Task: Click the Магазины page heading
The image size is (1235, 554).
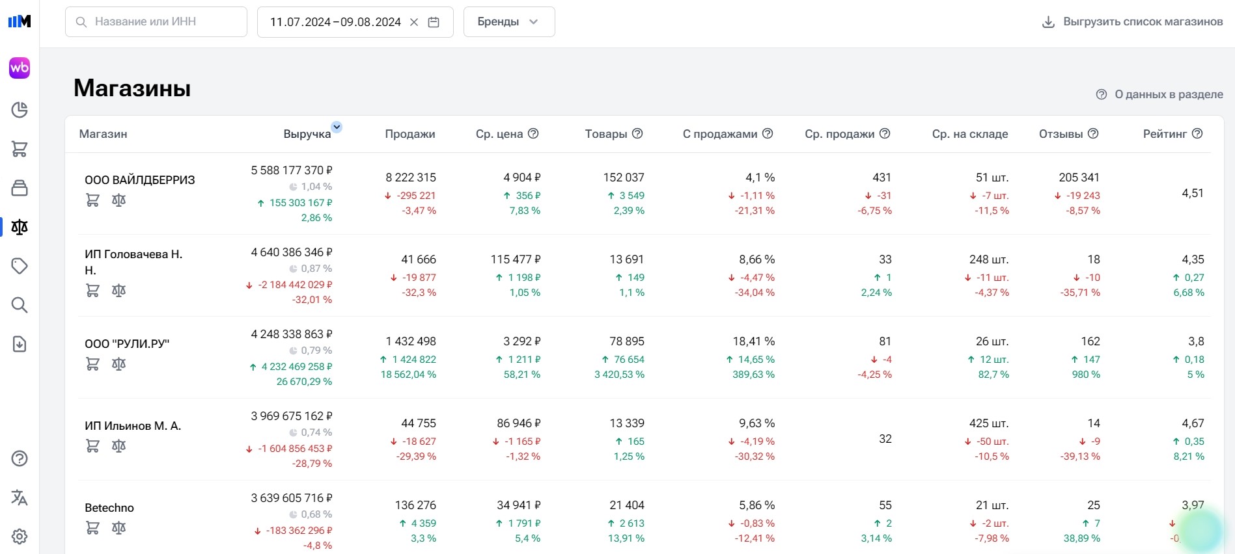Action: [x=132, y=88]
